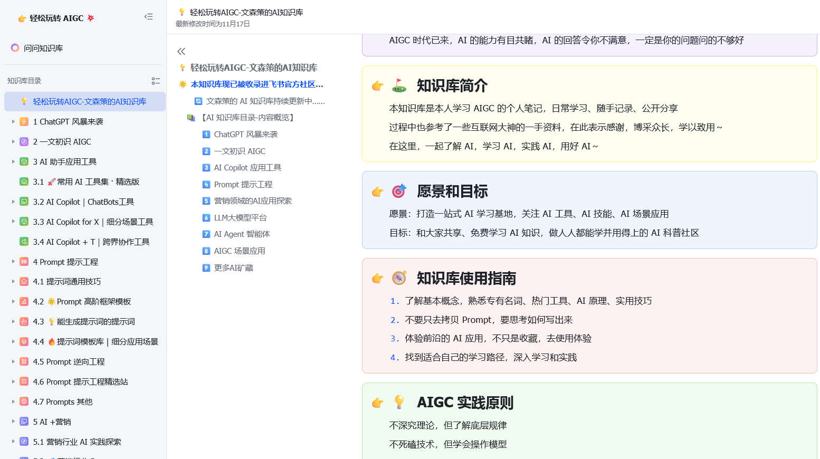820x459 pixels.
Task: Expand 3.3 AI Copilot for X node
Action: pos(13,222)
